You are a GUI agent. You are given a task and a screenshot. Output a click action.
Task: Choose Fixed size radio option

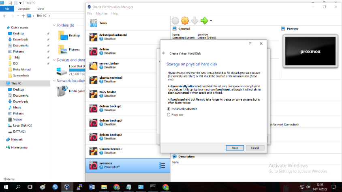pos(175,115)
